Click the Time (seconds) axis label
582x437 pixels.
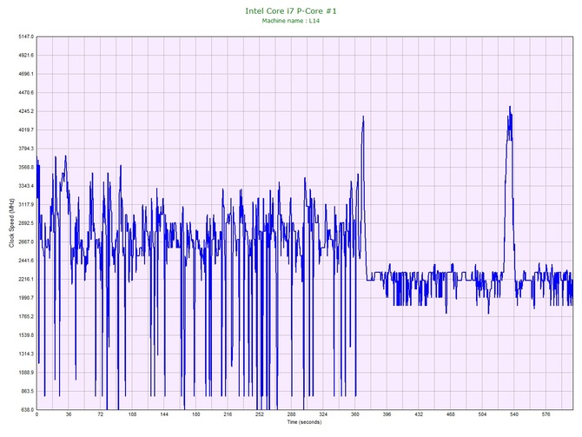tap(304, 422)
